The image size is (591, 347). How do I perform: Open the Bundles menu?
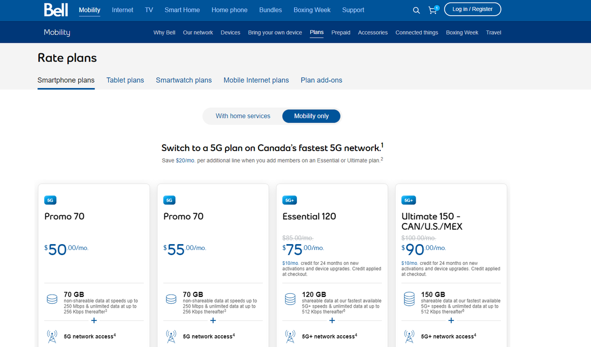point(270,10)
